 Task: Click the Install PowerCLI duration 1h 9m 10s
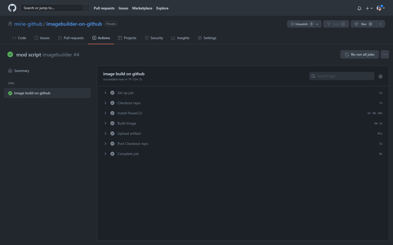(375, 113)
